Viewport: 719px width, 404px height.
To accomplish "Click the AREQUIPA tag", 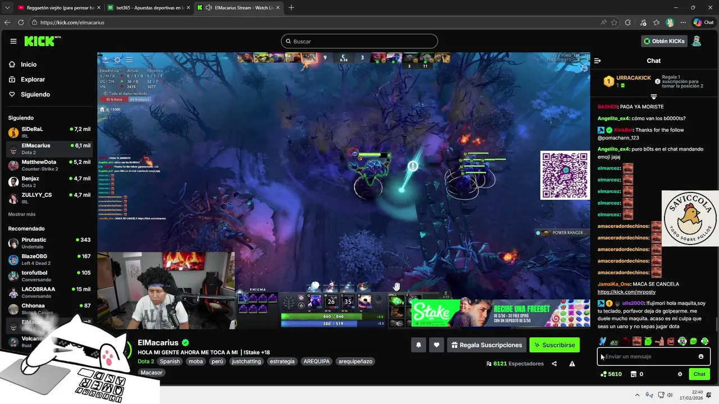I will 316,361.
